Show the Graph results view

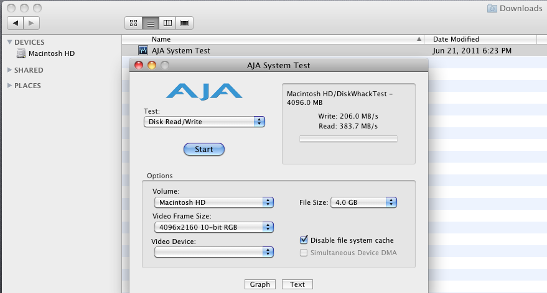pyautogui.click(x=260, y=284)
